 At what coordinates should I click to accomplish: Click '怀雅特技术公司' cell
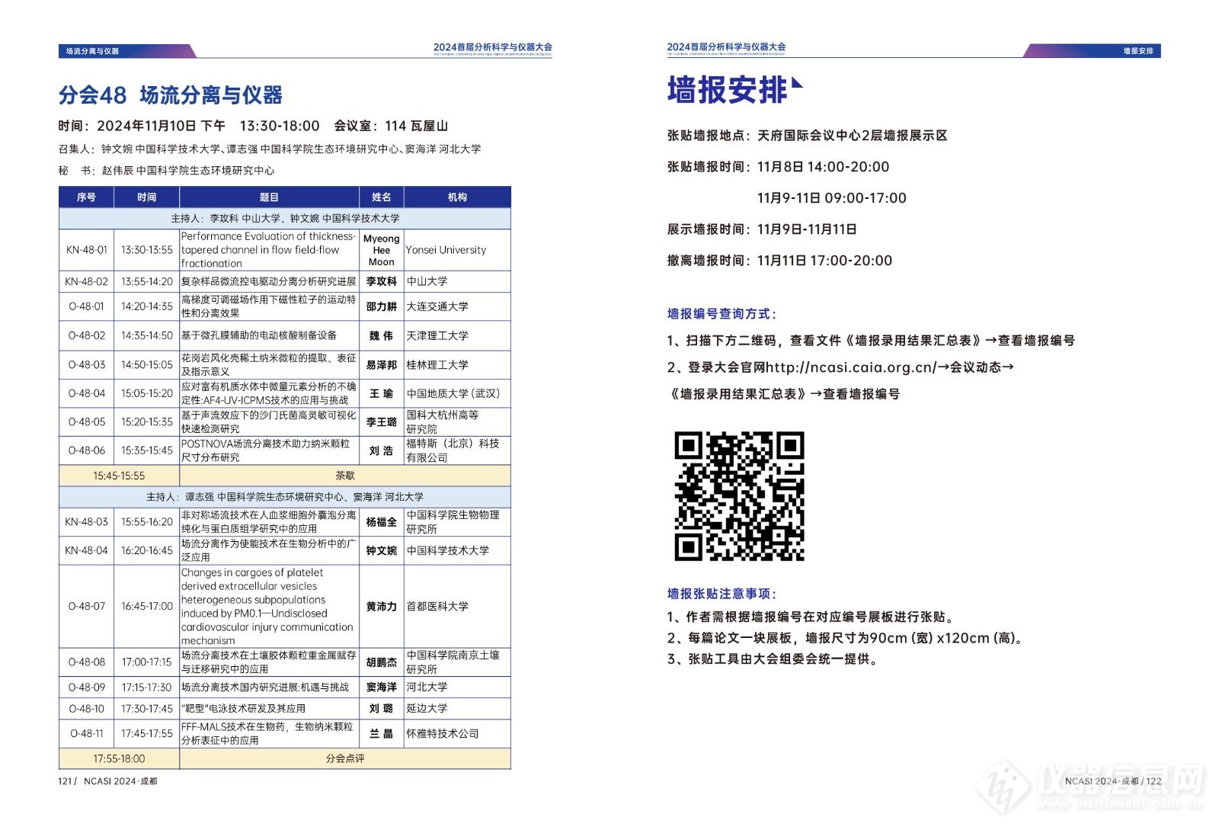pos(457,734)
